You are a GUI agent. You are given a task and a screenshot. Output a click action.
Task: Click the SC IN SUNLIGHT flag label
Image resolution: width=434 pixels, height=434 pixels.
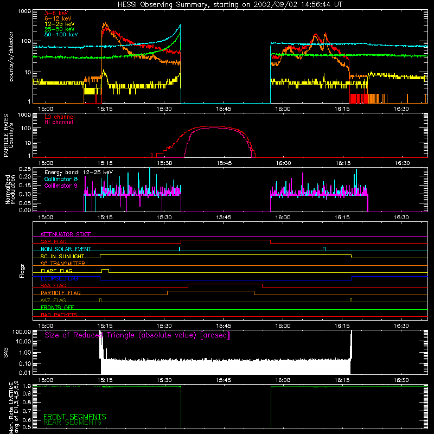62,256
